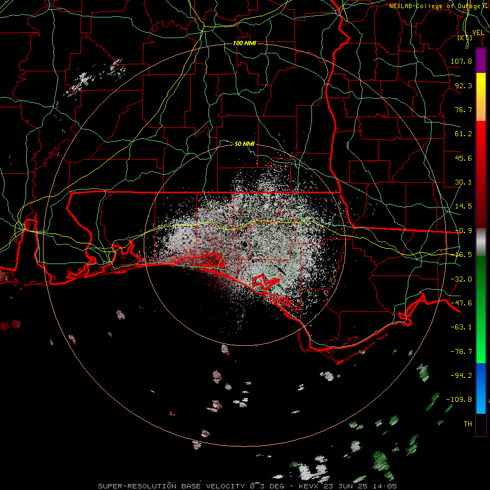Click the -94.2 velocity scale value
Image resolution: width=490 pixels, height=490 pixels.
[461, 376]
